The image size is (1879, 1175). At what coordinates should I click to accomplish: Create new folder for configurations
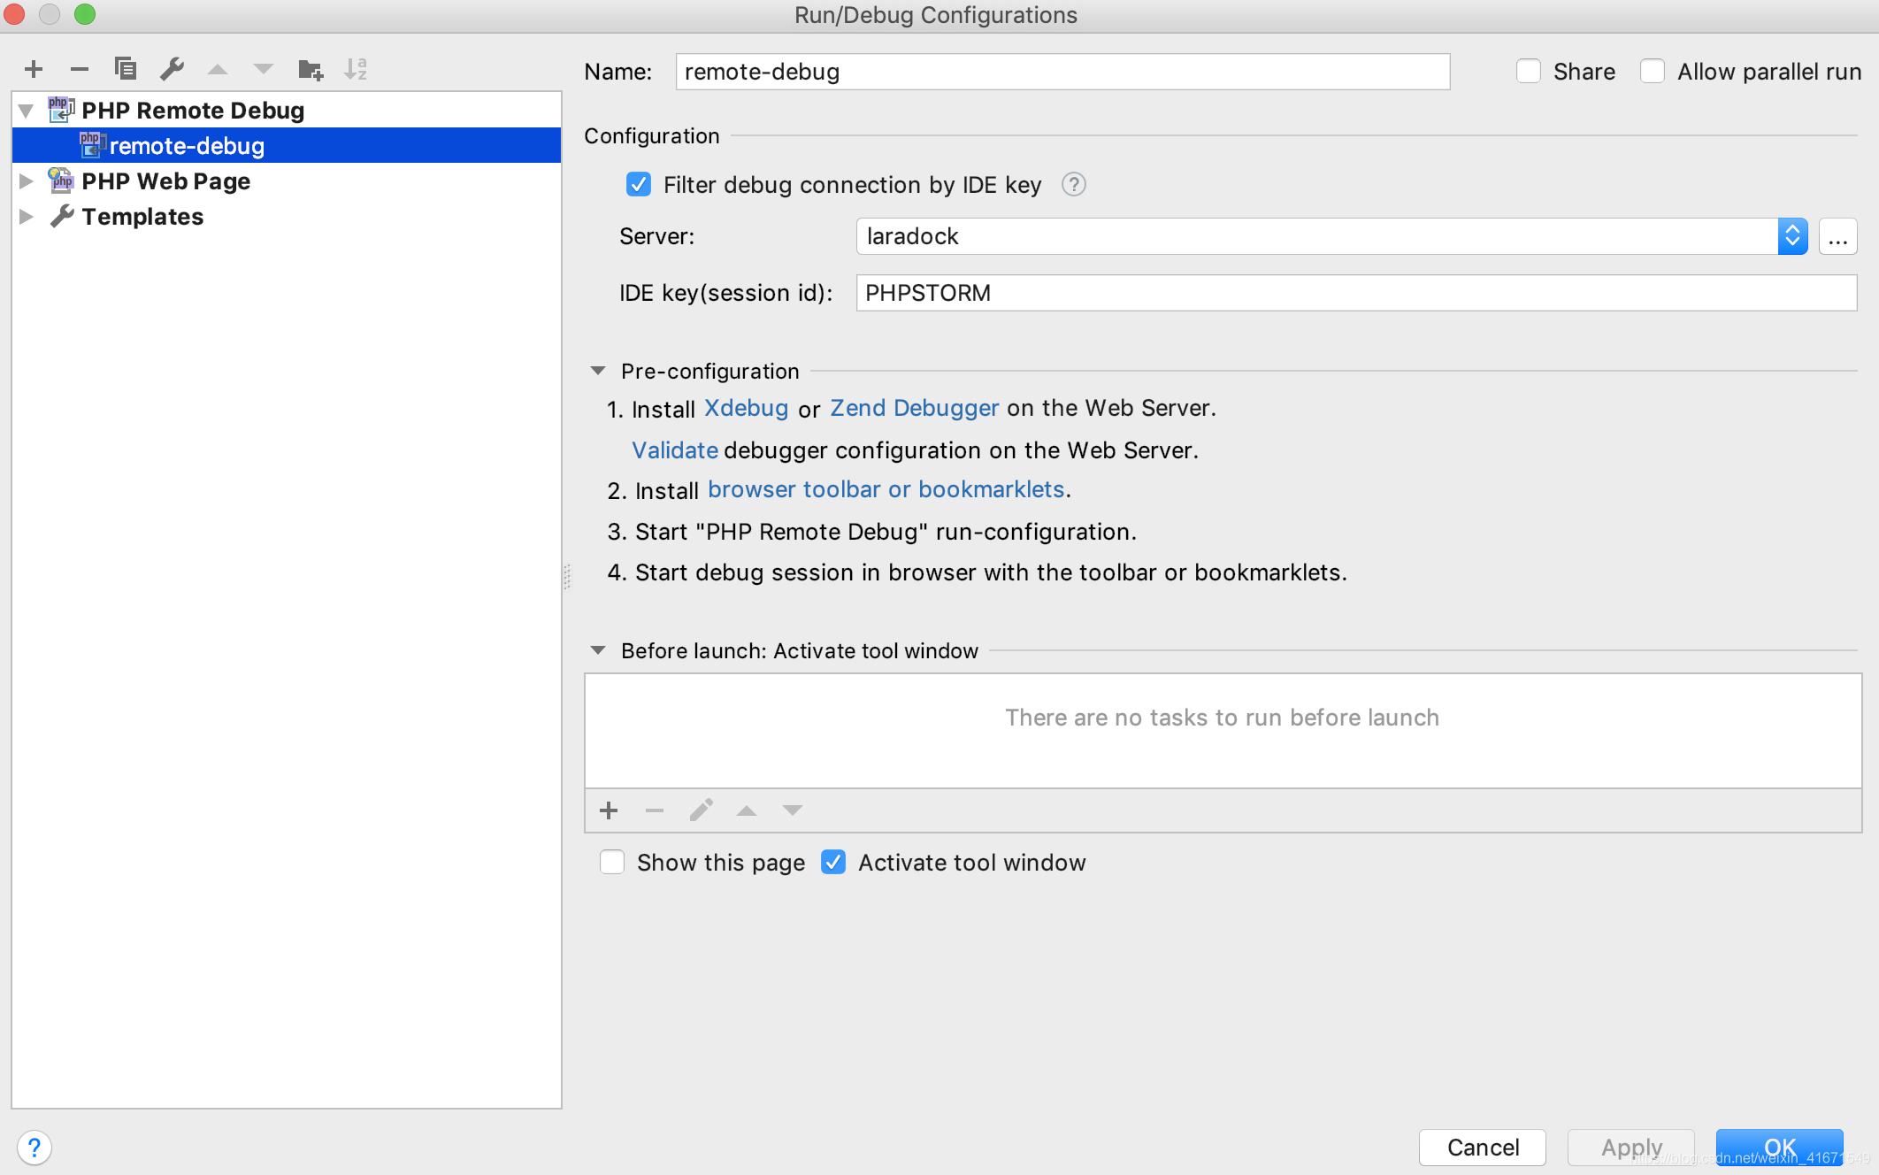(x=311, y=69)
